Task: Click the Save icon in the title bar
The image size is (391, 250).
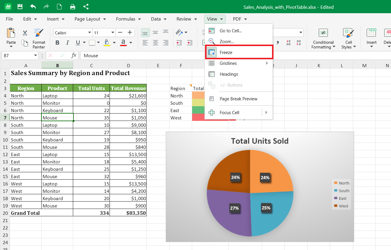Action: click(x=20, y=7)
